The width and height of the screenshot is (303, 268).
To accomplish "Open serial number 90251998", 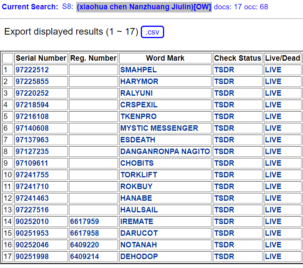I will [x=32, y=256].
